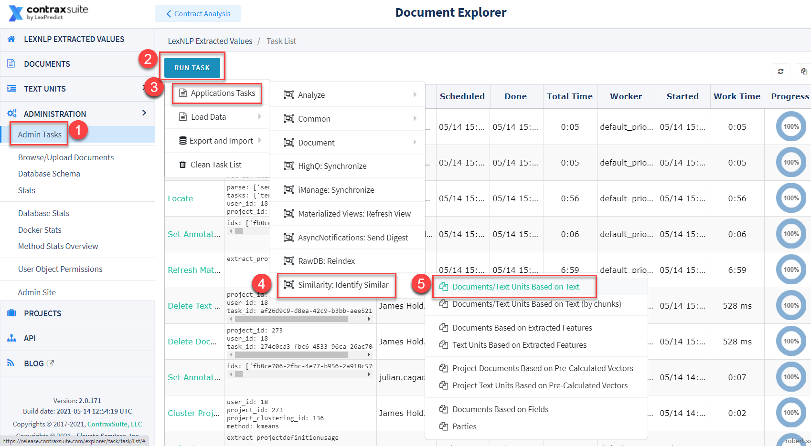This screenshot has height=446, width=811.
Task: Click the icon next to RawDB: Reindex
Action: 288,261
